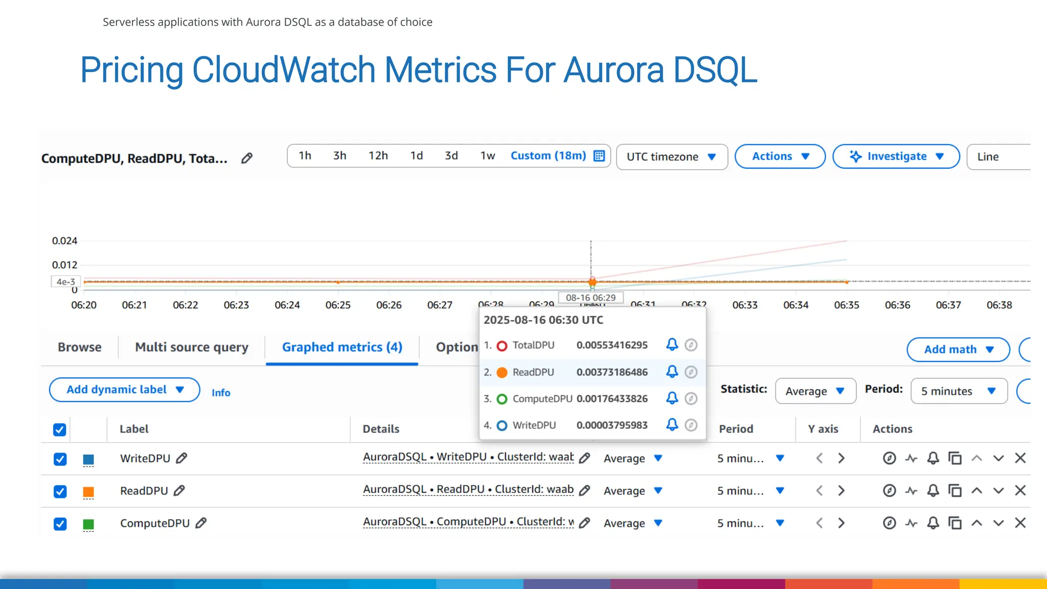Remove the ReadDPU metric row

click(x=1020, y=490)
